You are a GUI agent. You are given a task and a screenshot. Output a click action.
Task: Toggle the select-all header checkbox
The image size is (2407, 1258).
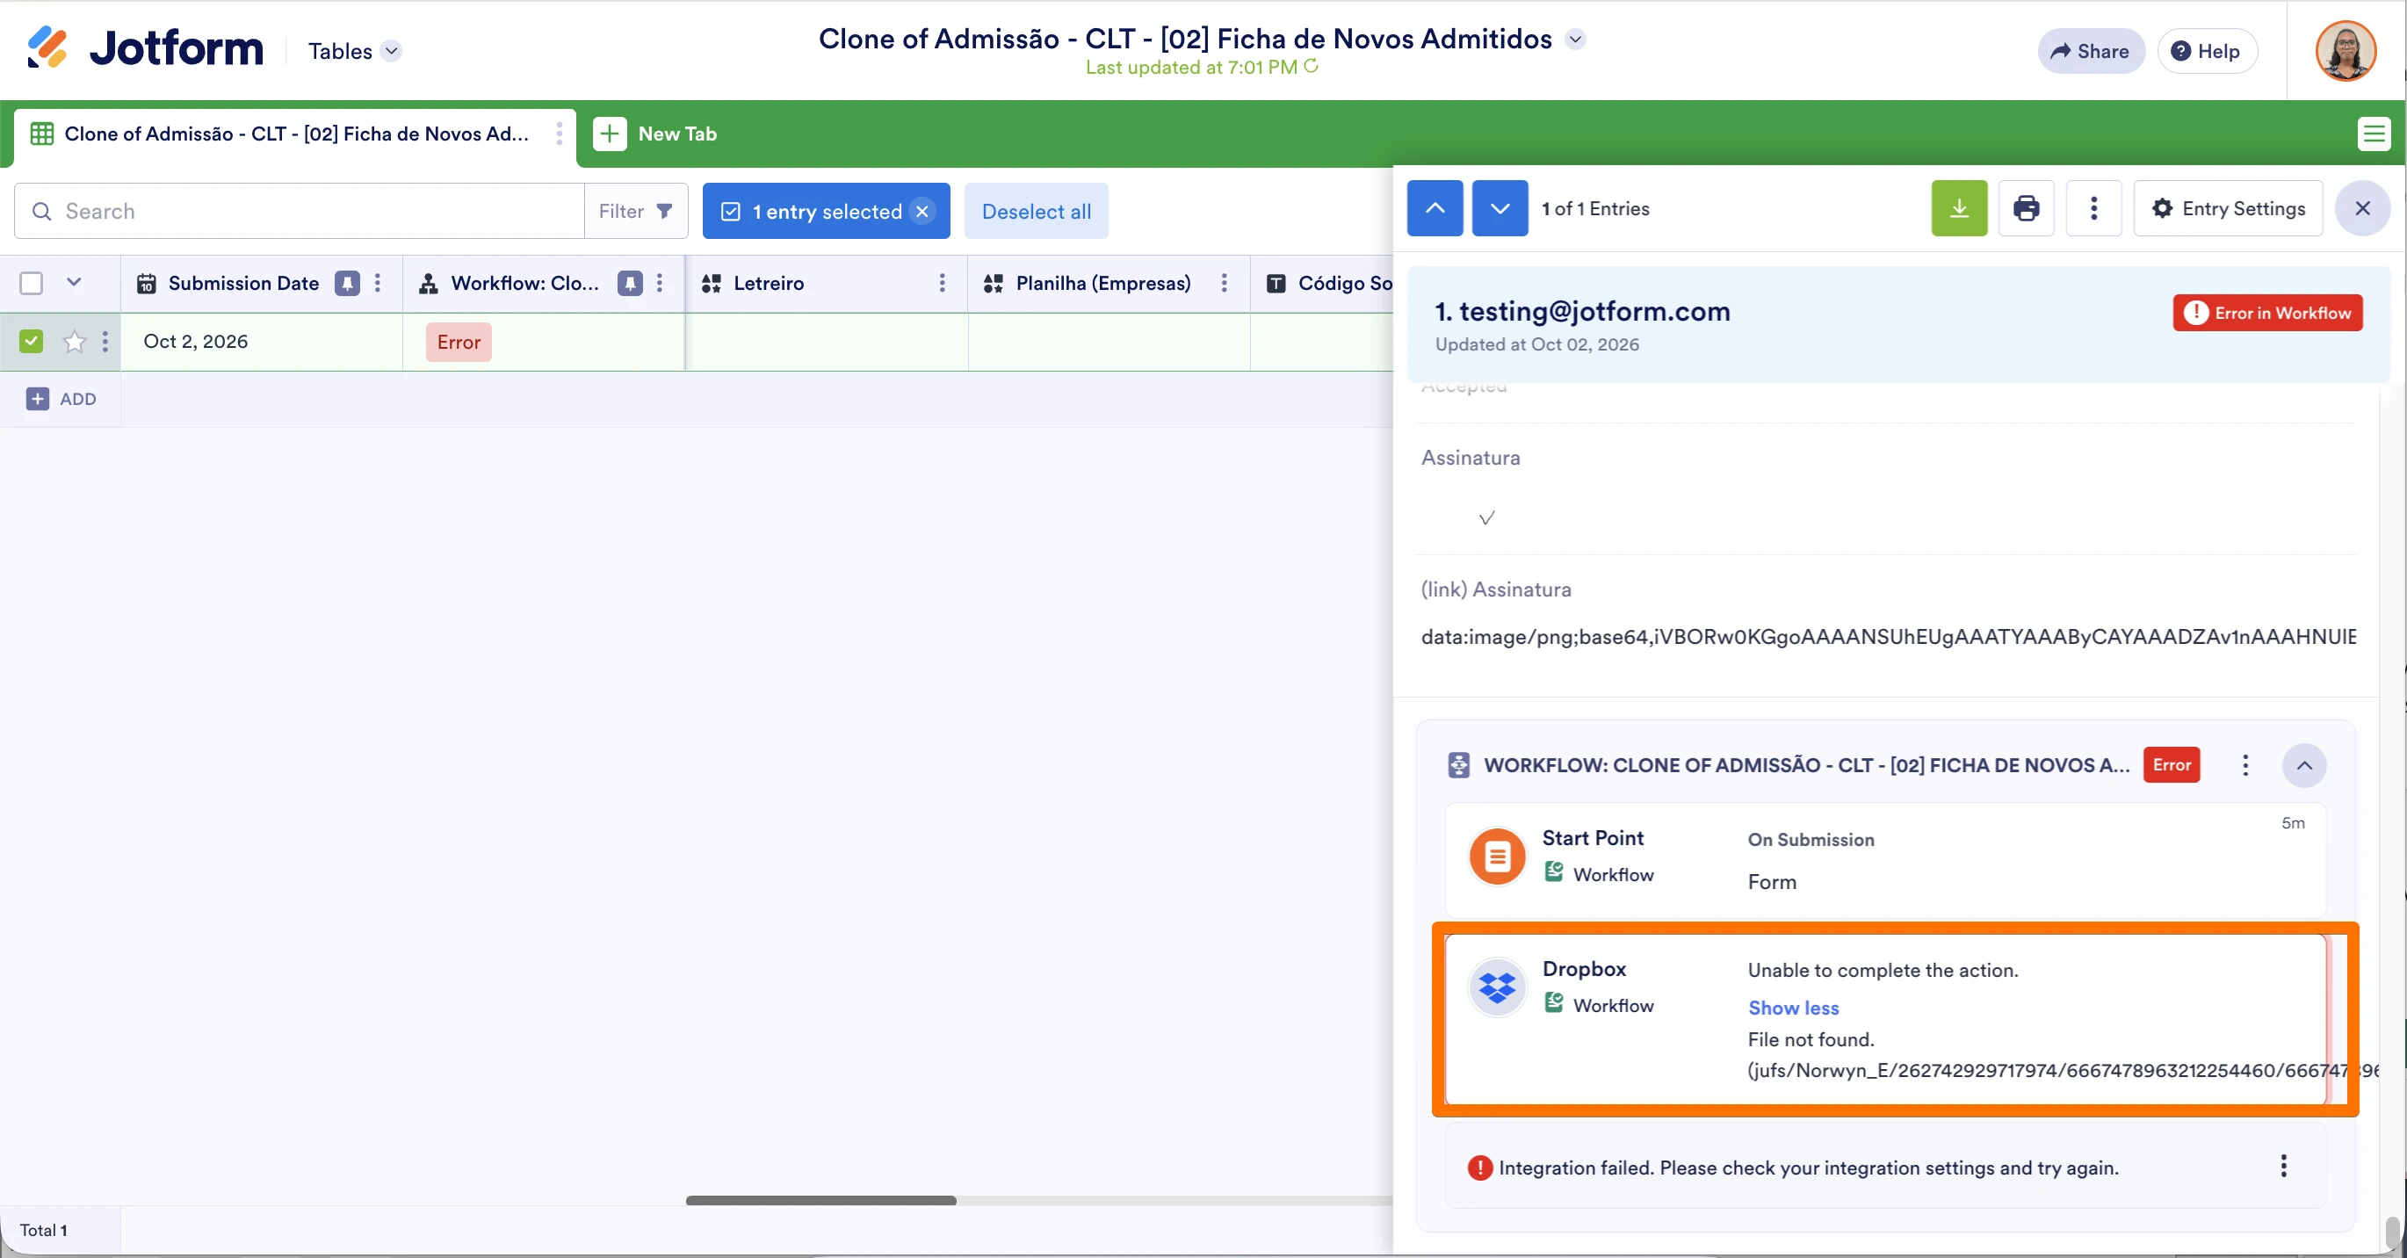click(x=31, y=283)
